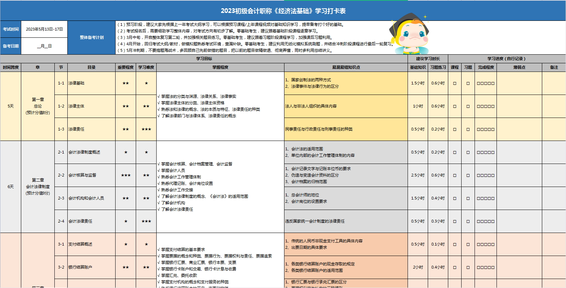Select the 支付结算概述 directory cell
The height and width of the screenshot is (288, 566).
91,244
